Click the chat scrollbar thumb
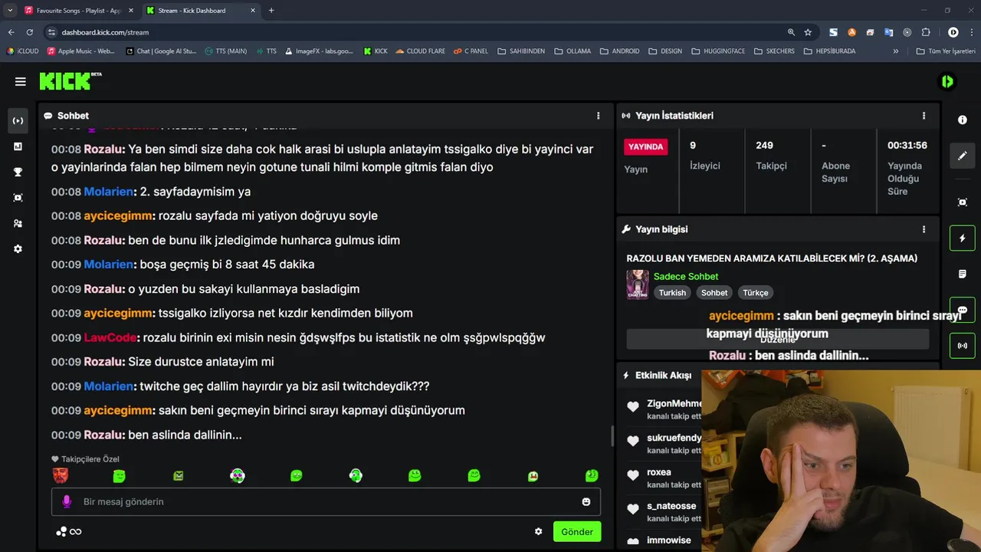This screenshot has height=552, width=981. point(612,436)
